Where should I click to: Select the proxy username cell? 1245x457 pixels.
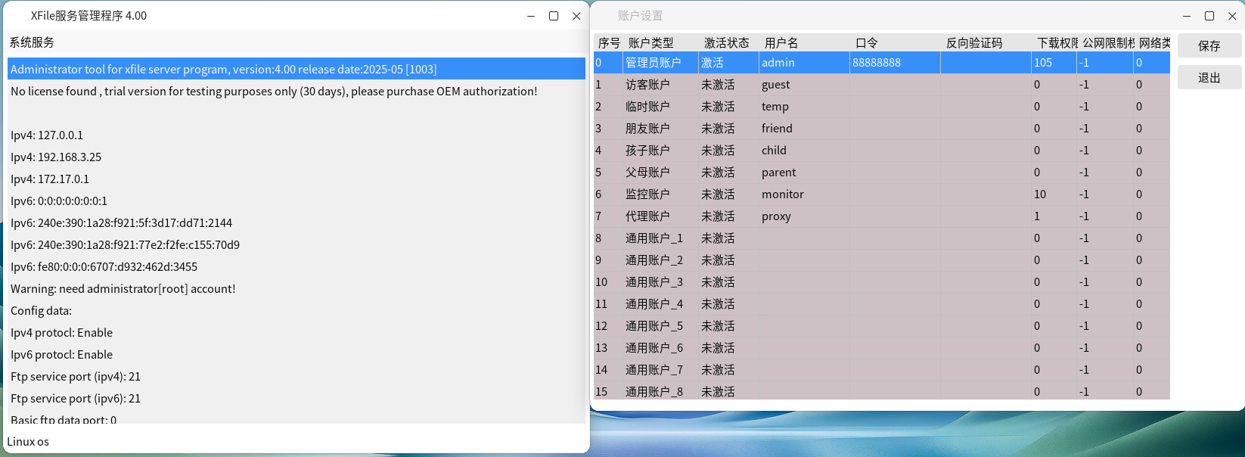[776, 216]
